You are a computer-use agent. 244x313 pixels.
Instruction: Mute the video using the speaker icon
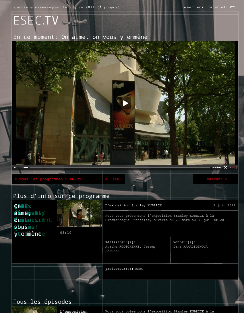[230, 167]
